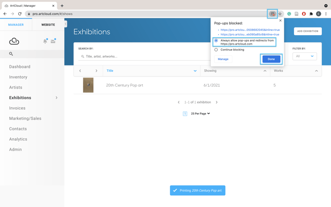Screen dimensions: 331x207
Task: Open the red Opera-style extension icon
Action: click(x=304, y=14)
